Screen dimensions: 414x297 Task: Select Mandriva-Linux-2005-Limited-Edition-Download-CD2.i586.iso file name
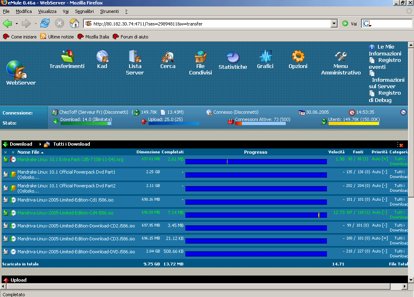[x=76, y=226]
